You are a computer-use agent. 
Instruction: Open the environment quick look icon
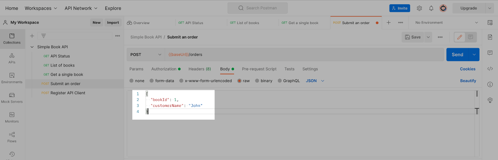[490, 22]
